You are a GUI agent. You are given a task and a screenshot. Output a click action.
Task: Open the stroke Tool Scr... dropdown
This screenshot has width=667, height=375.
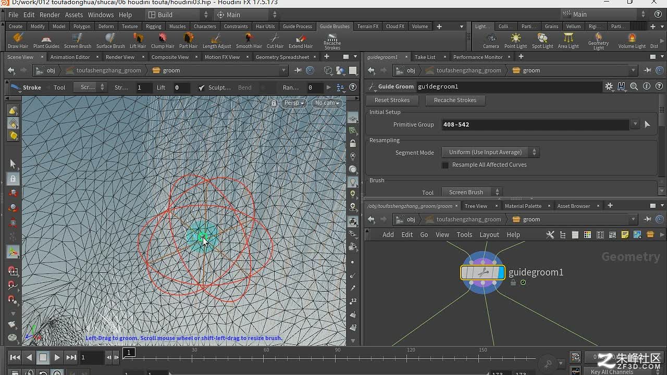point(90,87)
